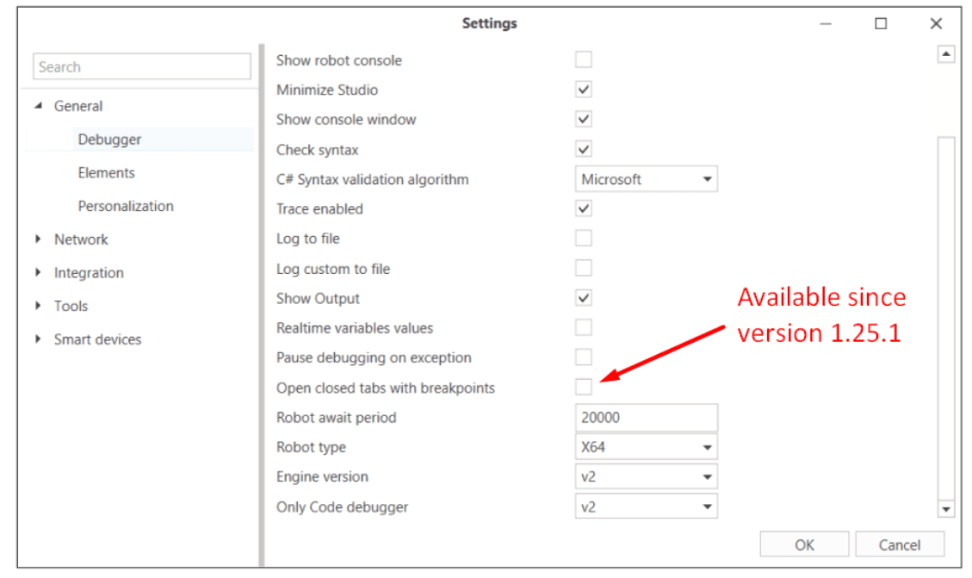Open Only Code debugger dropdown
The height and width of the screenshot is (578, 972).
[x=646, y=507]
